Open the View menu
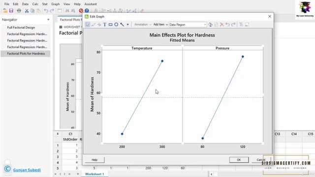This screenshot has height=177, width=315. pos(67,4)
